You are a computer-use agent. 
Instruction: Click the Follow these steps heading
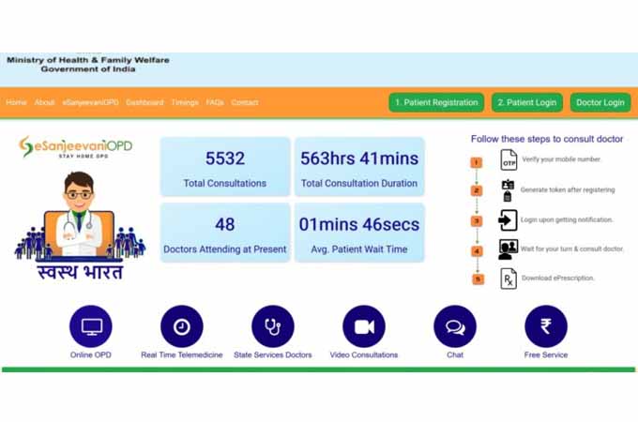pos(547,139)
